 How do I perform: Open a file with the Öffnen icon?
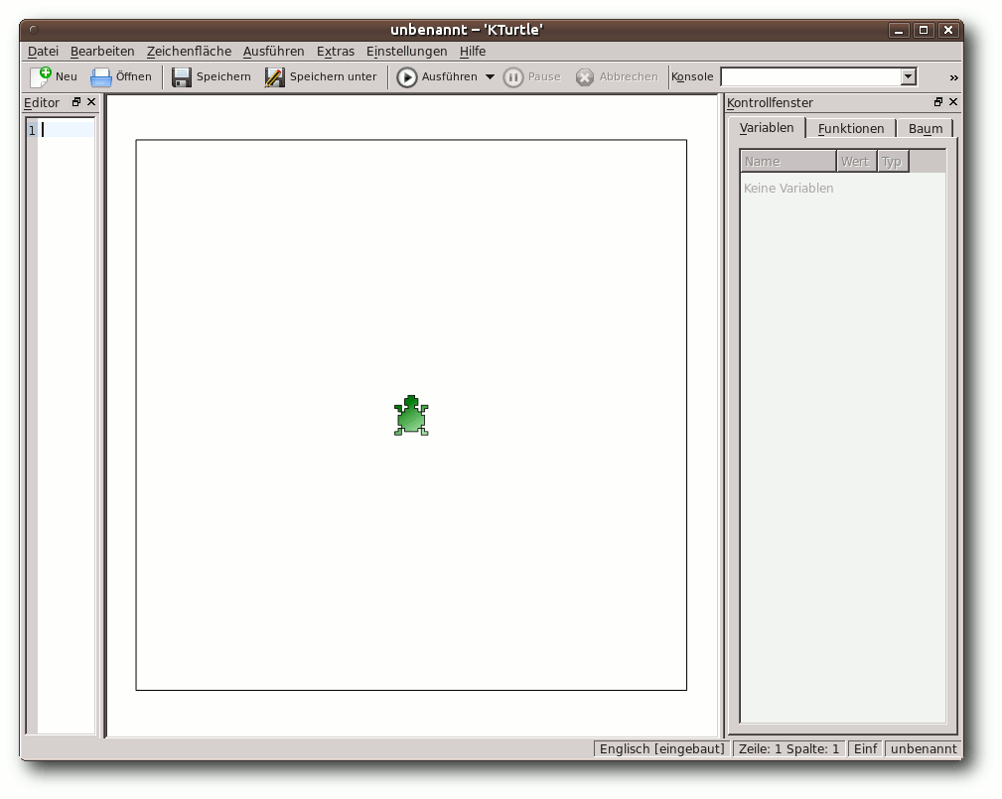click(x=101, y=77)
